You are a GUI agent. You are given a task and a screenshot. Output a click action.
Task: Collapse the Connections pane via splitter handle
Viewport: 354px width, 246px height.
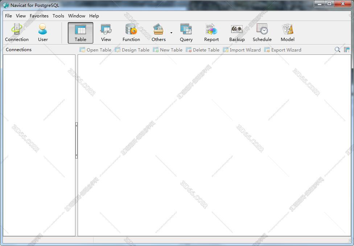click(x=77, y=140)
